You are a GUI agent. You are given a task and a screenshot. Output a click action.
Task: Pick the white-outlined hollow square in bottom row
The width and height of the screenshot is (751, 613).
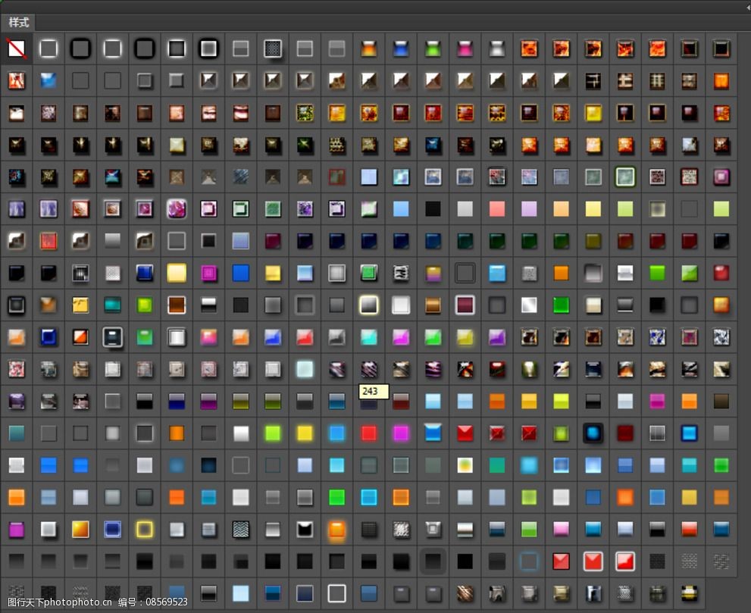336,593
